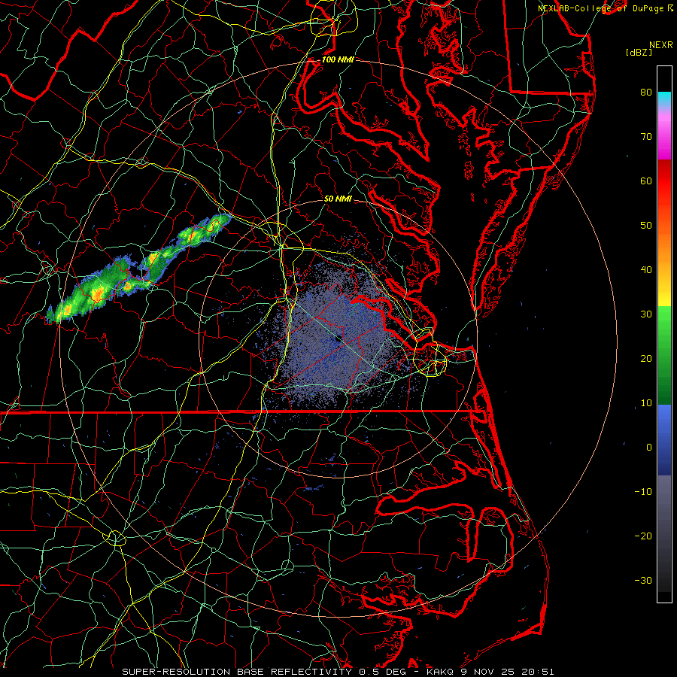Screen dimensions: 677x677
Task: Click the KAKQ station identifier in the caption
Action: (439, 672)
